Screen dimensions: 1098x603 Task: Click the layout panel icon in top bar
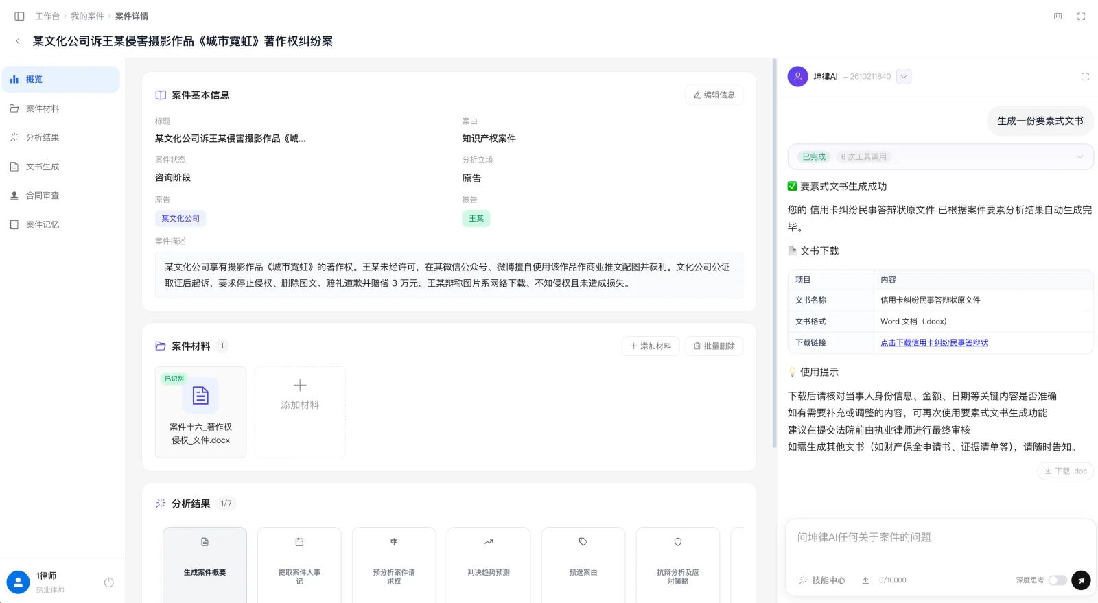click(1058, 16)
